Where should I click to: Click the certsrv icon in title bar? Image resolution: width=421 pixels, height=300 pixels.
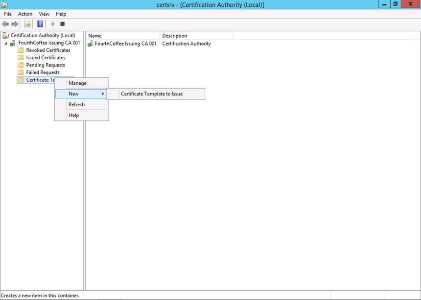[x=4, y=4]
